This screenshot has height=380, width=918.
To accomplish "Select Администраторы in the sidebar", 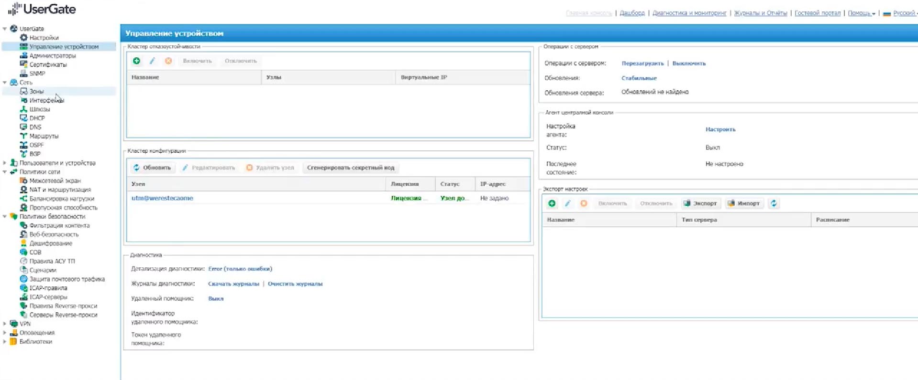I will 53,55.
